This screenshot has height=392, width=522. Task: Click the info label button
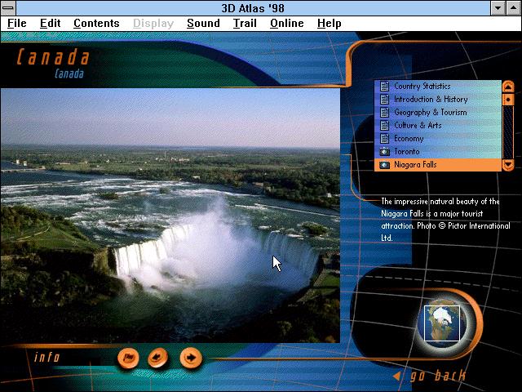tap(47, 357)
